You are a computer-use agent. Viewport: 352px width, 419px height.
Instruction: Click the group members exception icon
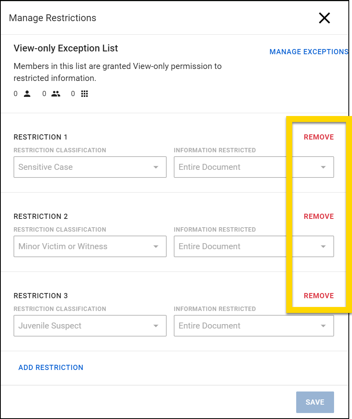55,93
